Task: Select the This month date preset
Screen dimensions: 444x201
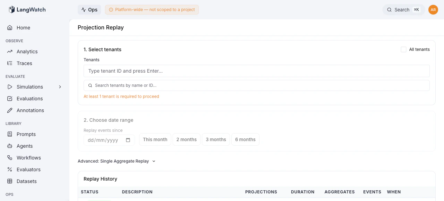Action: 155,139
